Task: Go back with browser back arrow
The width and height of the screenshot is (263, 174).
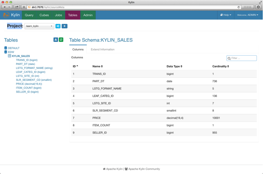Action: click(x=4, y=7)
